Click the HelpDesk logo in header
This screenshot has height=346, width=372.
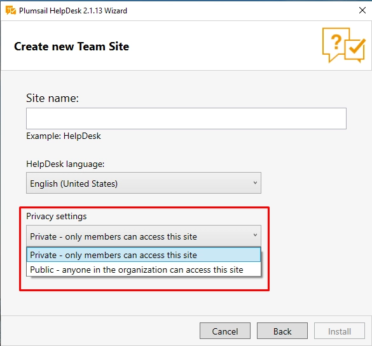tap(343, 45)
